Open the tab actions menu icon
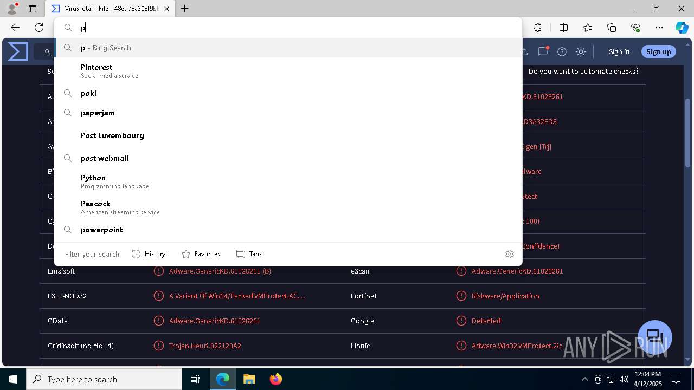This screenshot has height=390, width=694. [x=33, y=9]
